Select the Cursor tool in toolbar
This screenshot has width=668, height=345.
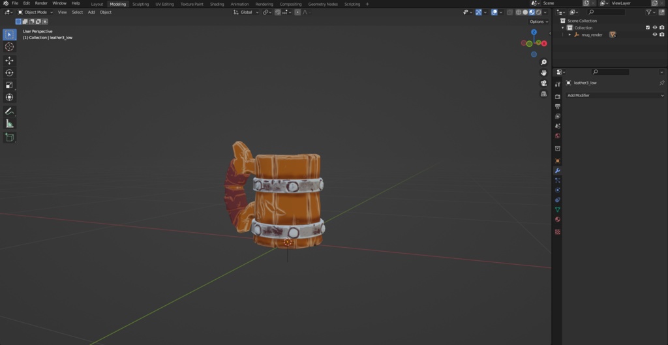9,47
